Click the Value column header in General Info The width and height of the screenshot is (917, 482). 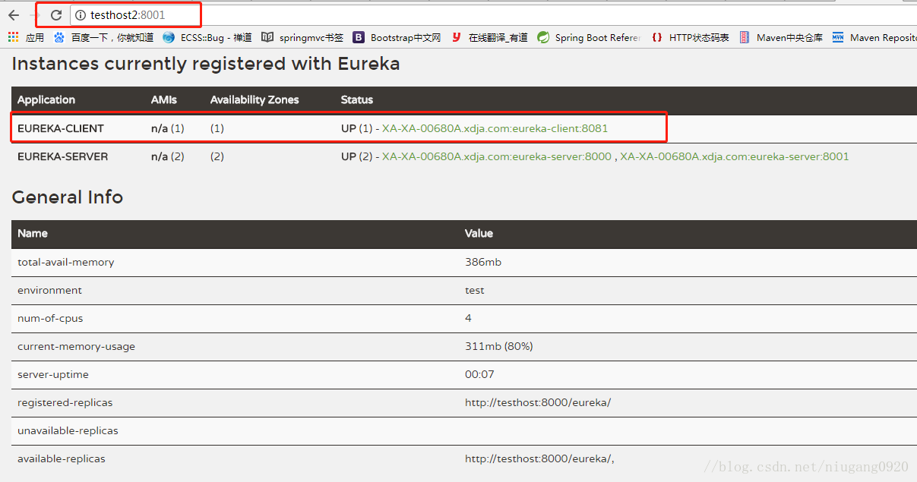tap(479, 233)
